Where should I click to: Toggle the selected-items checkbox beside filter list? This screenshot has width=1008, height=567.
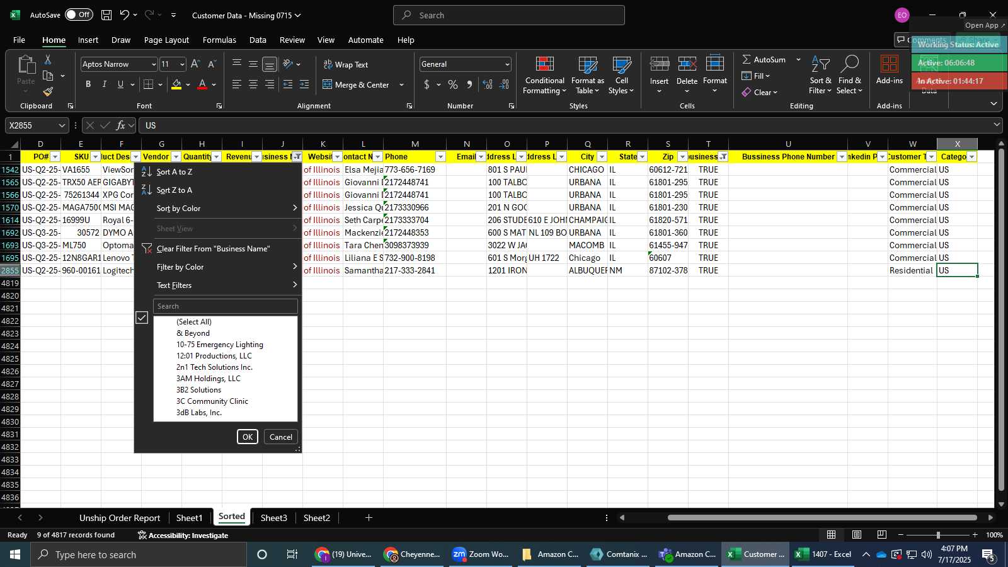pyautogui.click(x=142, y=318)
